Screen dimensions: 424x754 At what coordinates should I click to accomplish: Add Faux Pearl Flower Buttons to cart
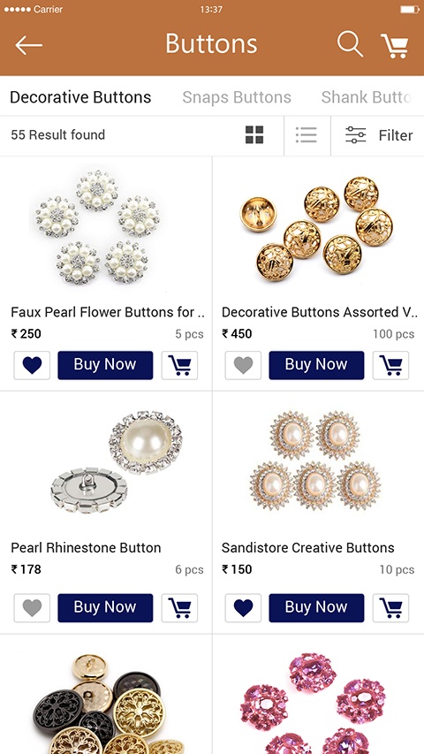coord(179,365)
